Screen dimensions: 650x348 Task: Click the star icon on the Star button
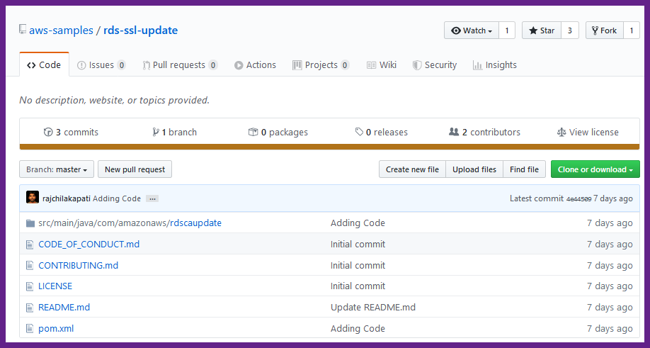coord(533,30)
